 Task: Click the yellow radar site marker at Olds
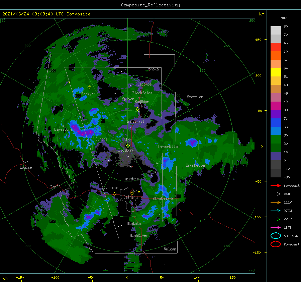tap(128, 146)
